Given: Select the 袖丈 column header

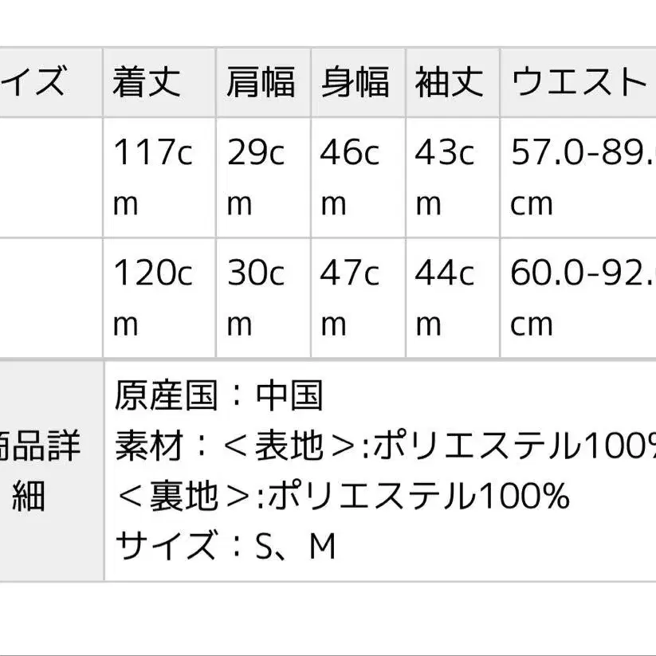Looking at the screenshot, I should (450, 83).
